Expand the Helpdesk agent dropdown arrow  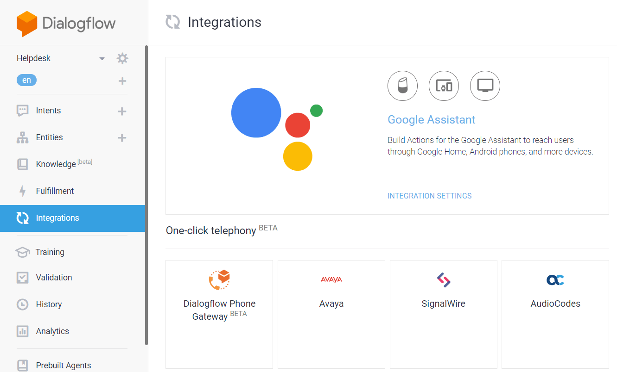pyautogui.click(x=102, y=59)
